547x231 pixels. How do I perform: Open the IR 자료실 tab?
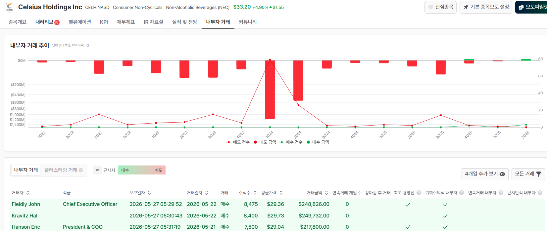(x=153, y=22)
